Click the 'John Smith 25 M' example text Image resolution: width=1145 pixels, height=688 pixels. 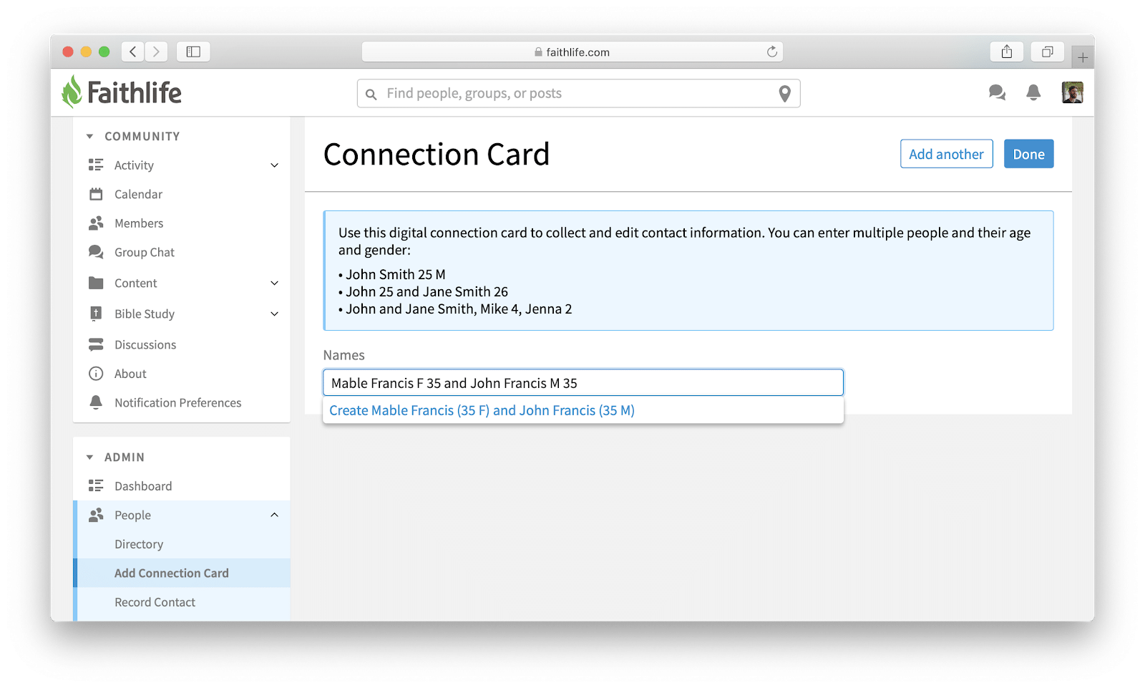(x=396, y=274)
